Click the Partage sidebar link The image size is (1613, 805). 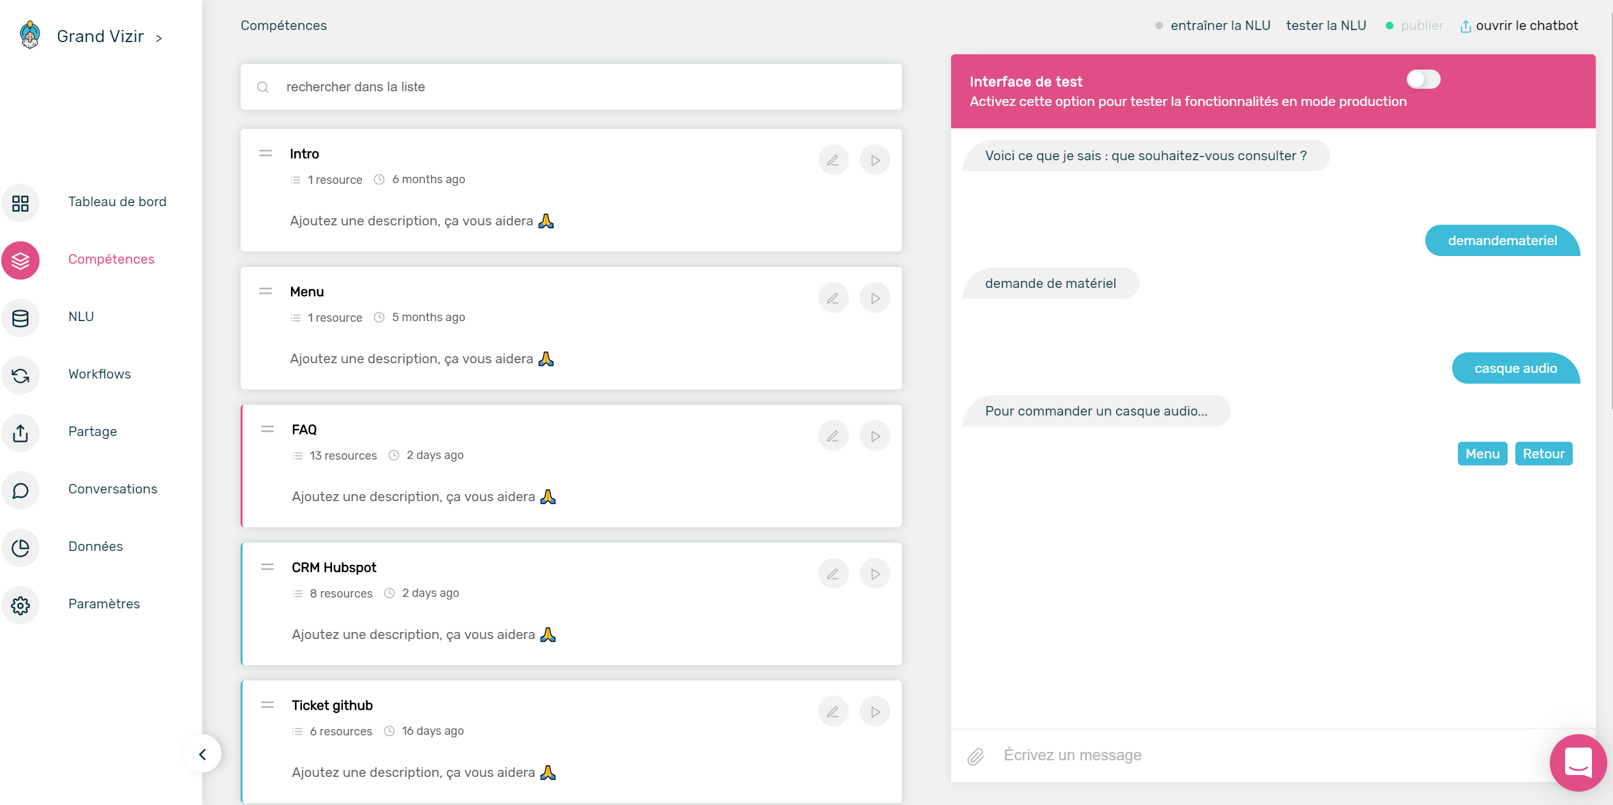coord(93,432)
